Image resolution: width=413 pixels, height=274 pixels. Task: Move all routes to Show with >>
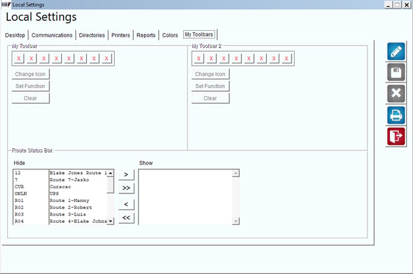click(x=126, y=188)
